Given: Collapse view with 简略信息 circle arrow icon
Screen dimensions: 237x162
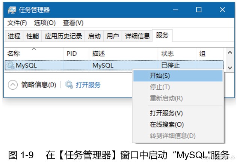Looking at the screenshot, I should 13,85.
